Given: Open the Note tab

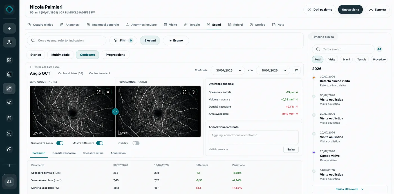Looking at the screenshot, I should (278, 25).
